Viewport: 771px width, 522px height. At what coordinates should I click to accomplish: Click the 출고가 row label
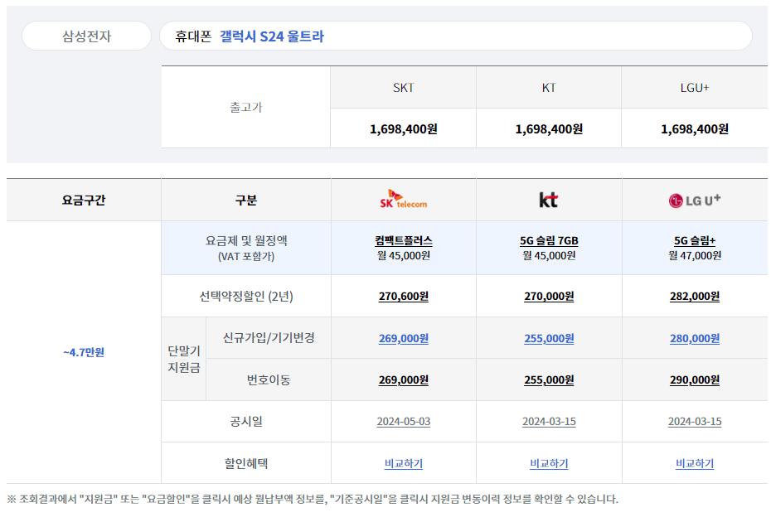246,107
